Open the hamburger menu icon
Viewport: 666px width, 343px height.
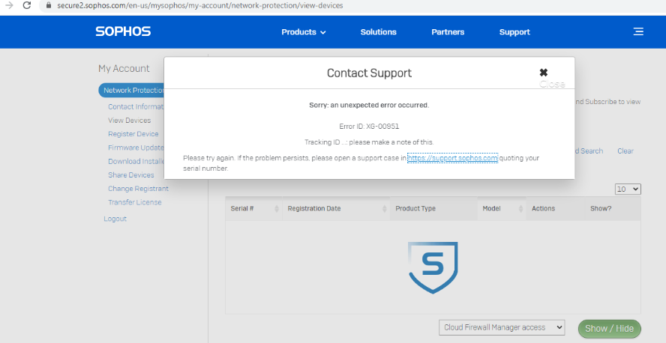[638, 31]
